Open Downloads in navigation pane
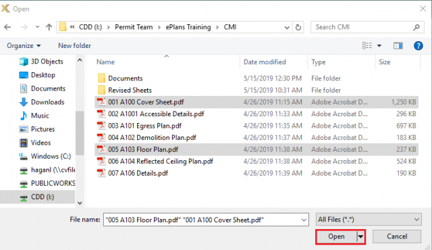 (x=42, y=102)
